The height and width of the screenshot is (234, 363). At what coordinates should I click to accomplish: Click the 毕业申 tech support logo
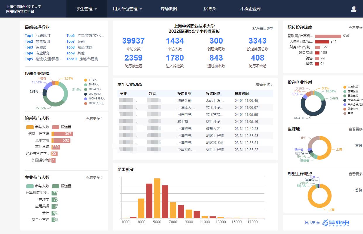336,223
